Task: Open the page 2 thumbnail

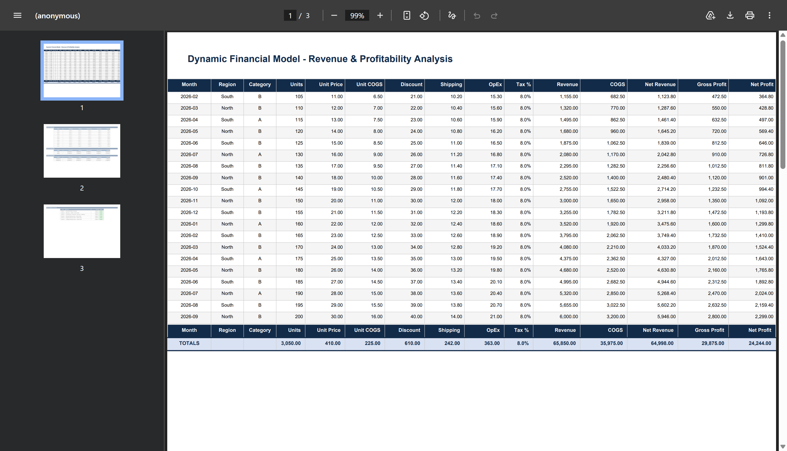Action: 82,151
